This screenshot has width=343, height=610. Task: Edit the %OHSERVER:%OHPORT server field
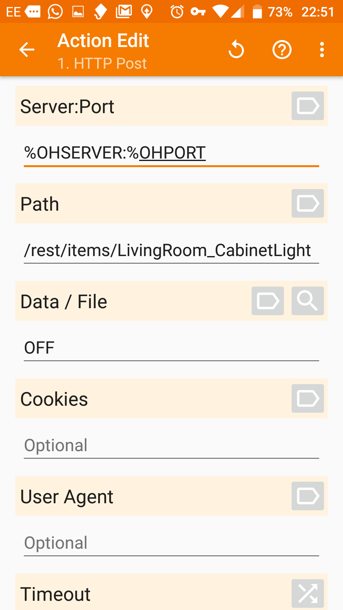coord(171,153)
